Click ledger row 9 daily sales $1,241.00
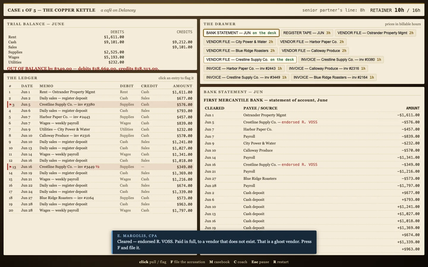Image resolution: width=428 pixels, height=267 pixels. [x=100, y=142]
